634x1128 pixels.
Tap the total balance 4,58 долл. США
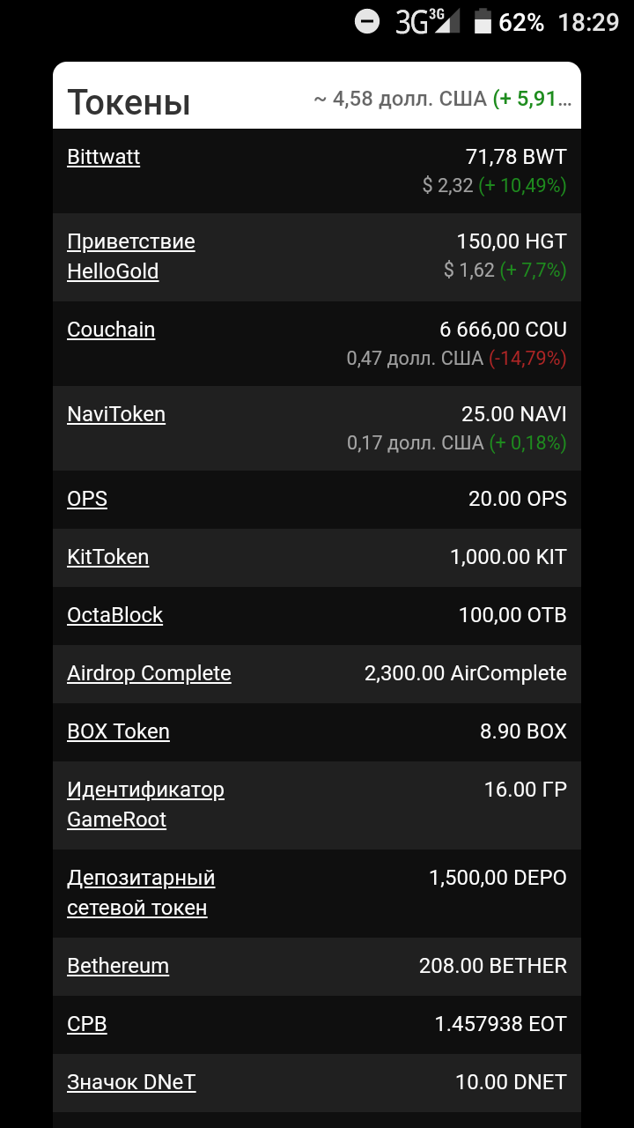click(x=400, y=99)
